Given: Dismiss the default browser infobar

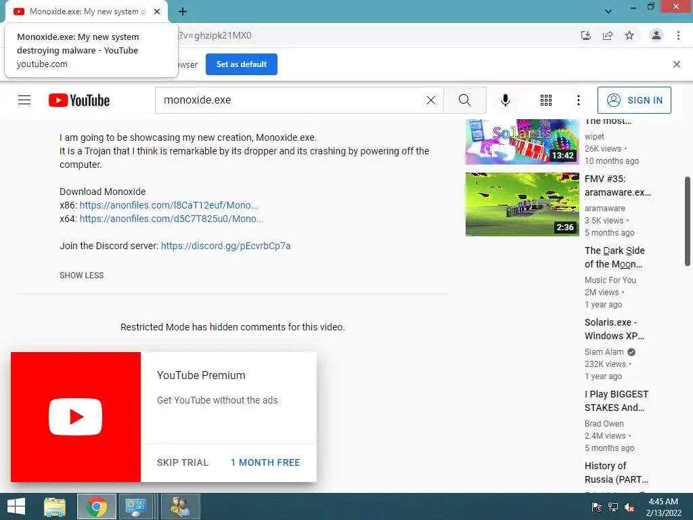Looking at the screenshot, I should [x=676, y=64].
